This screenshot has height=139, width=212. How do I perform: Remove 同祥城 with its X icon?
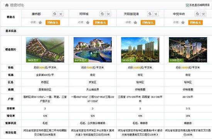click(x=108, y=14)
